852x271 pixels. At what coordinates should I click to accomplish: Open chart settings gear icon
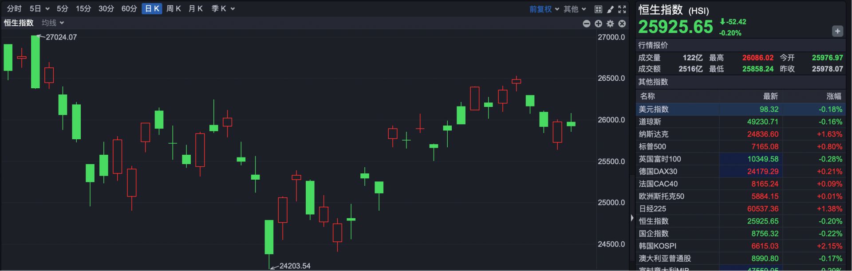coord(610,24)
